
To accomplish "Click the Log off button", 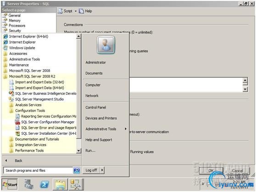I will (91, 170).
